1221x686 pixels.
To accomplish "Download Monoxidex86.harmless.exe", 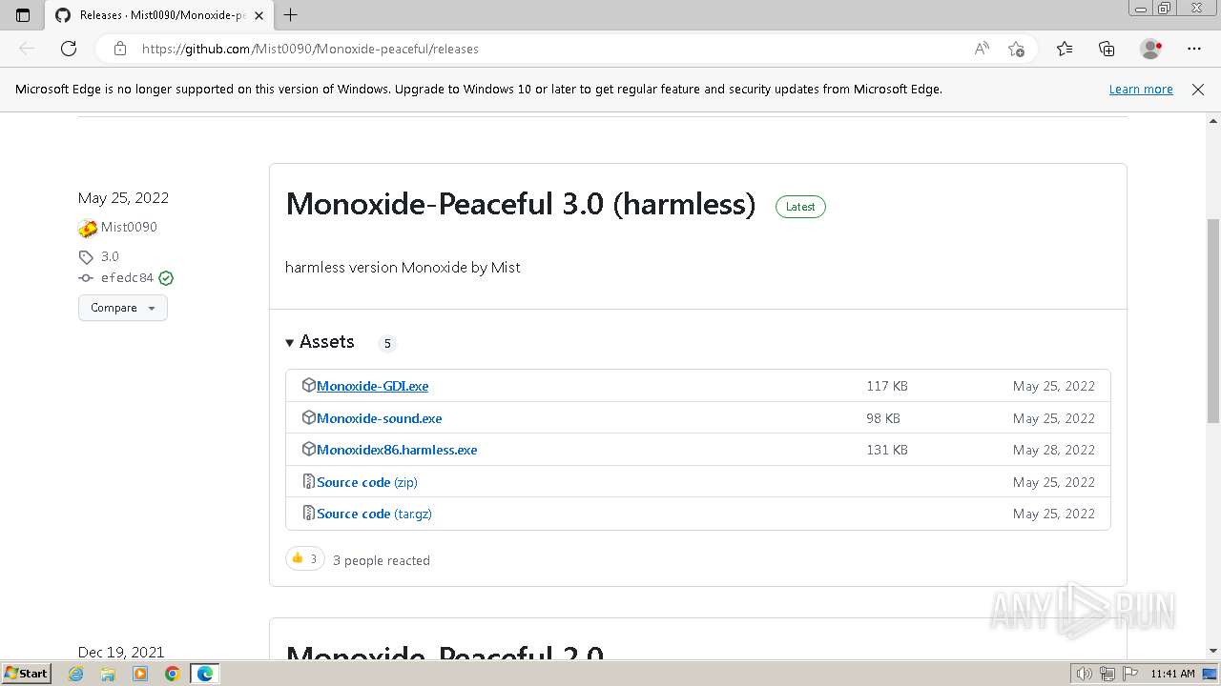I will 397,450.
